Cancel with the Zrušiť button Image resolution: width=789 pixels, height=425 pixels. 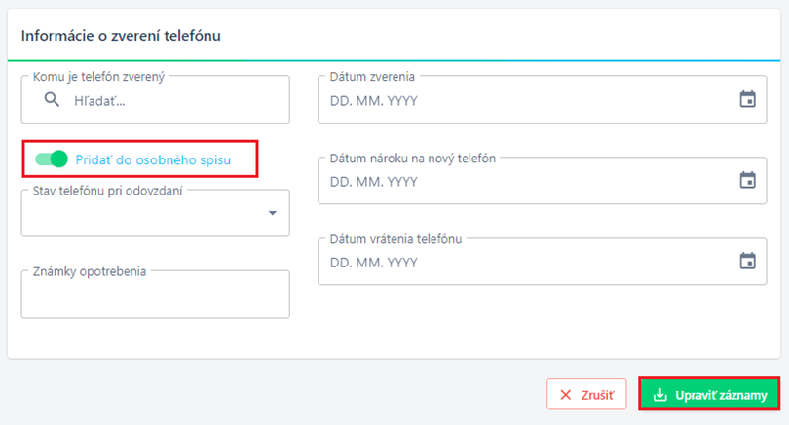586,394
